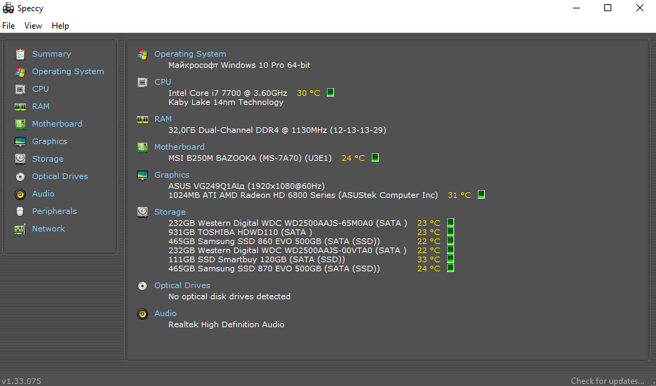Click the Peripherals mouse icon in sidebar
Screen dimensions: 656x386
click(20, 211)
